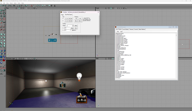Collapse the mode tools group at toolbox top
The width and height of the screenshot is (192, 111).
pyautogui.click(x=5, y=8)
